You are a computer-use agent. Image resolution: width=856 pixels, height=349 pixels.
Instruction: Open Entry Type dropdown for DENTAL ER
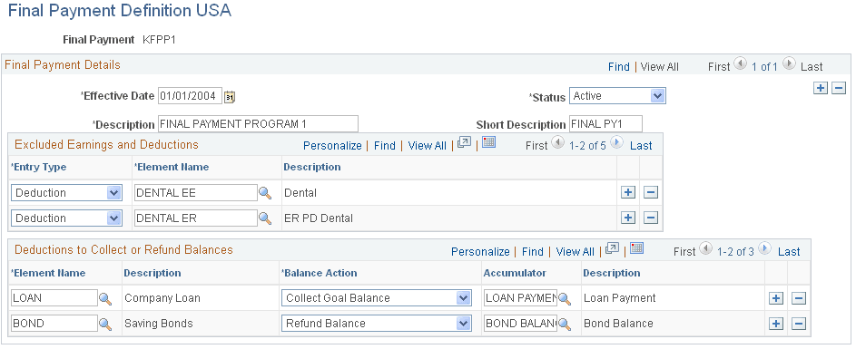66,218
